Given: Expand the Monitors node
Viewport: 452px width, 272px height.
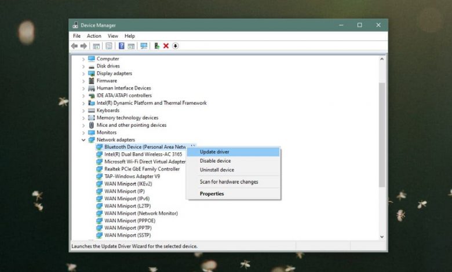Looking at the screenshot, I should pyautogui.click(x=83, y=133).
